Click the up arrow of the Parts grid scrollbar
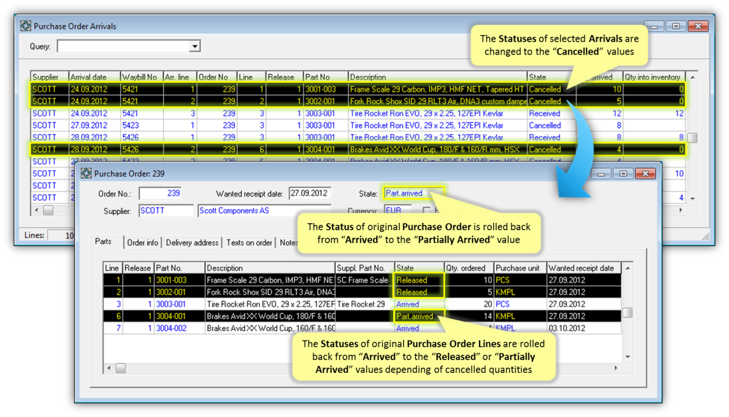This screenshot has width=729, height=417. click(628, 268)
